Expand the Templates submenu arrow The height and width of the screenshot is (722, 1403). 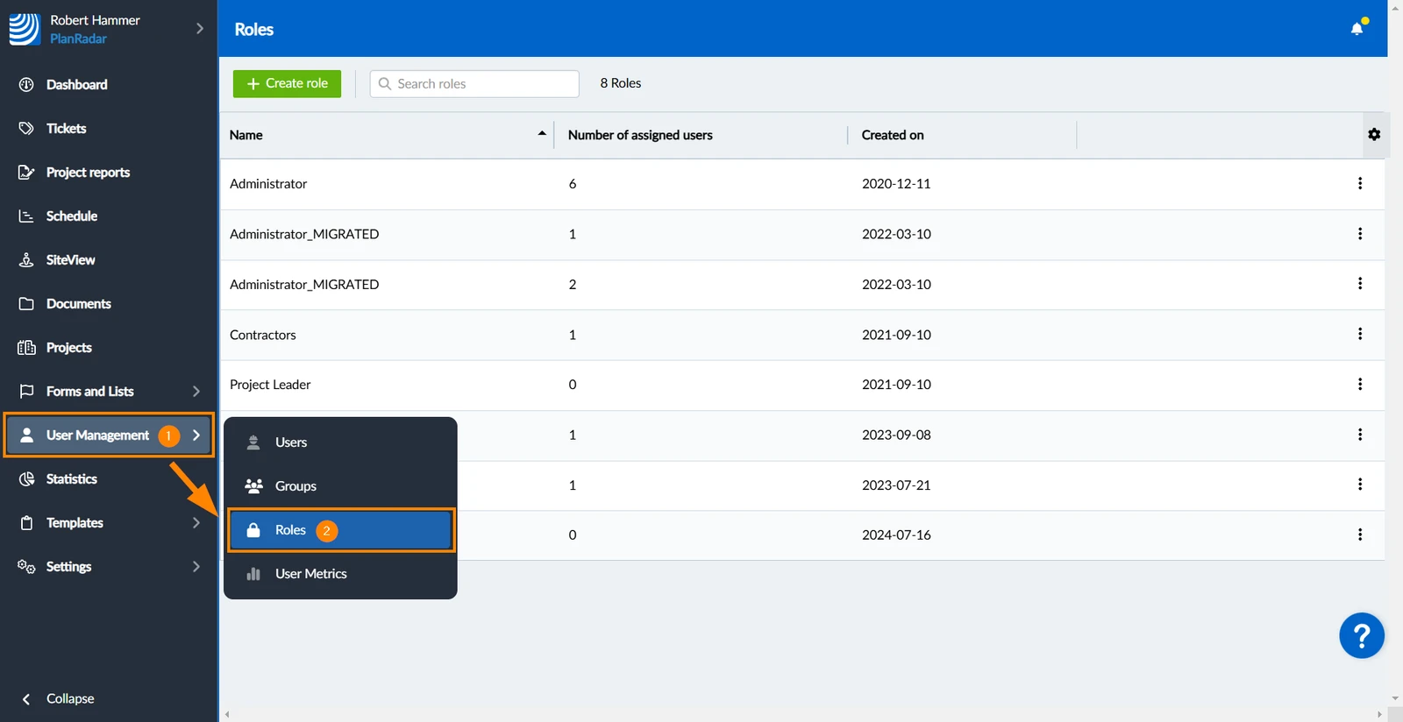[x=196, y=522]
